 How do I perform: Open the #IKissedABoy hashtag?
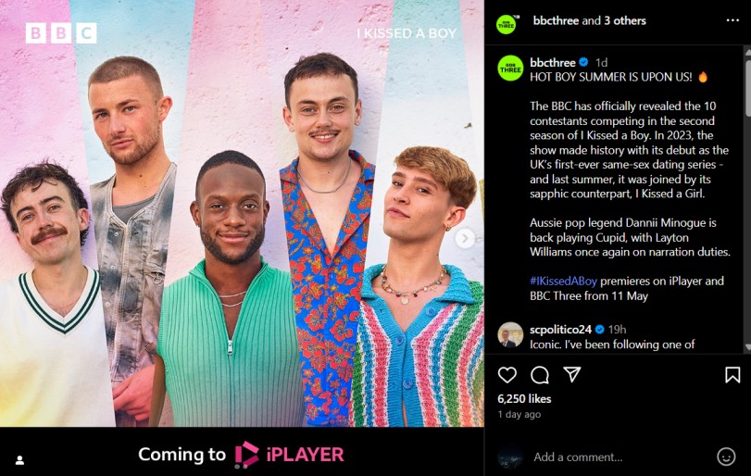pyautogui.click(x=563, y=282)
